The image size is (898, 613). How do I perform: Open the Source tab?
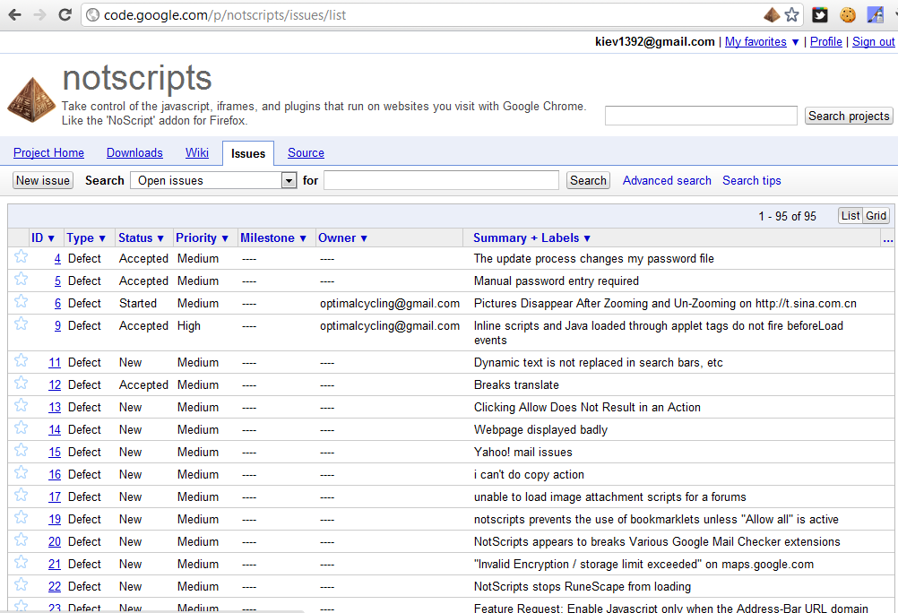[306, 152]
